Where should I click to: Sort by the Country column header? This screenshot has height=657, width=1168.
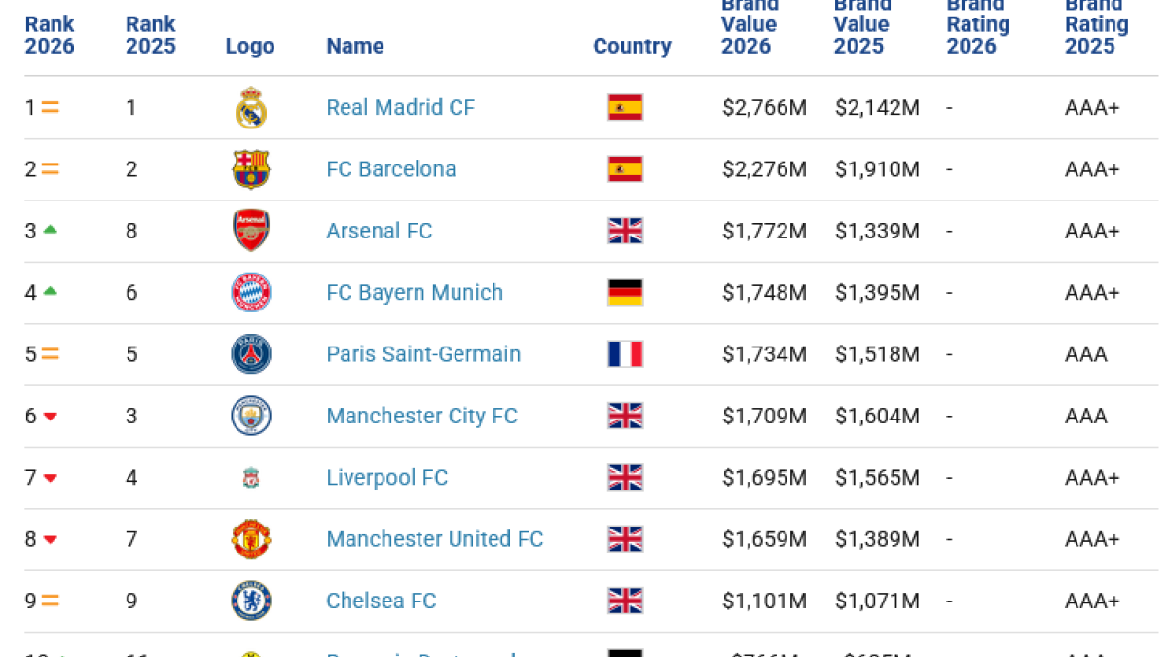coord(633,46)
